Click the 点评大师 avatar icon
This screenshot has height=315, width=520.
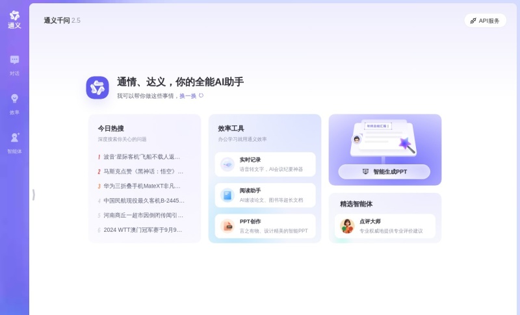tap(347, 226)
